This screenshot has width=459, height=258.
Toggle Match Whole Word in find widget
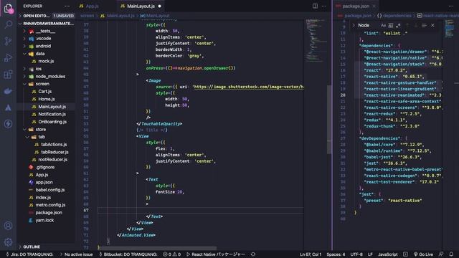pyautogui.click(x=390, y=26)
